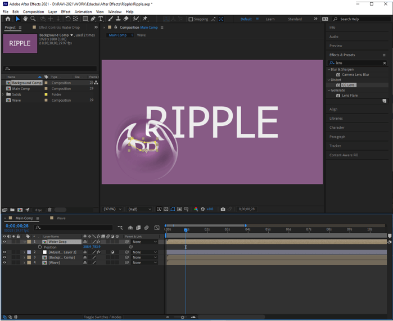The height and width of the screenshot is (321, 393).
Task: Click the Home icon in toolbar
Action: pos(8,19)
